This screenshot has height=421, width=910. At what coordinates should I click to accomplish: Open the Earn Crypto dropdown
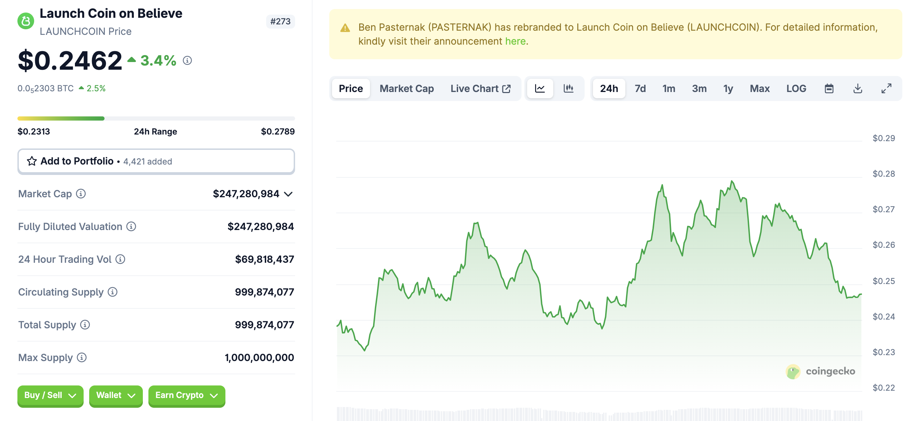tap(186, 395)
